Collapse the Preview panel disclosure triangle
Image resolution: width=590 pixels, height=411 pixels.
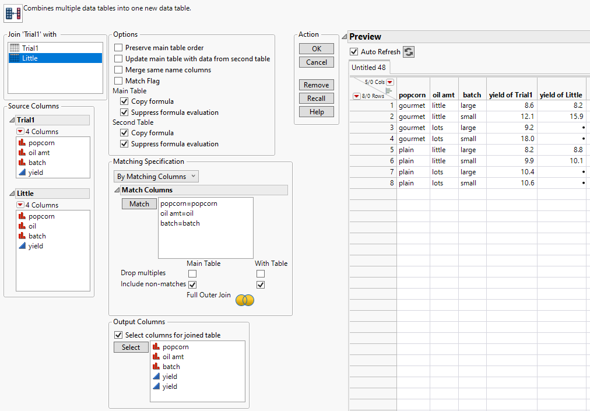pyautogui.click(x=344, y=37)
